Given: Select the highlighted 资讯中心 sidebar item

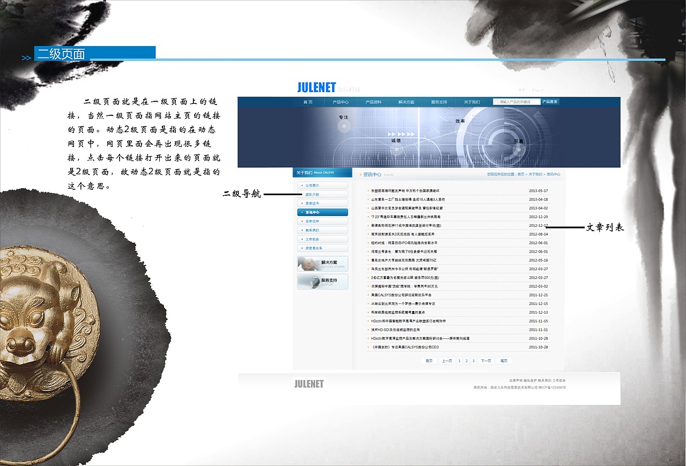Looking at the screenshot, I should 322,212.
